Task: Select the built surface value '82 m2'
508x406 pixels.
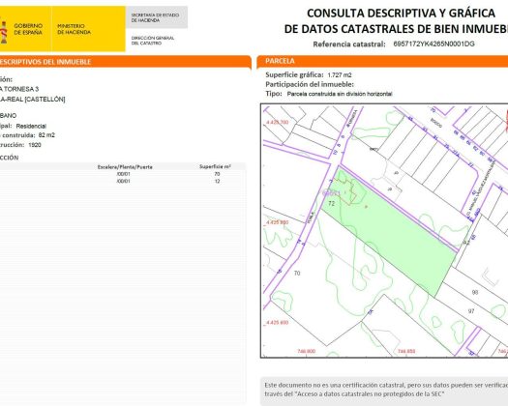Action: [46, 135]
